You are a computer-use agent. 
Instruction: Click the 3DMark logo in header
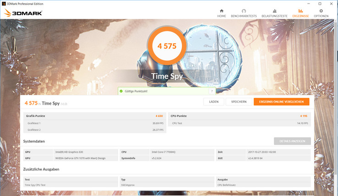point(23,13)
